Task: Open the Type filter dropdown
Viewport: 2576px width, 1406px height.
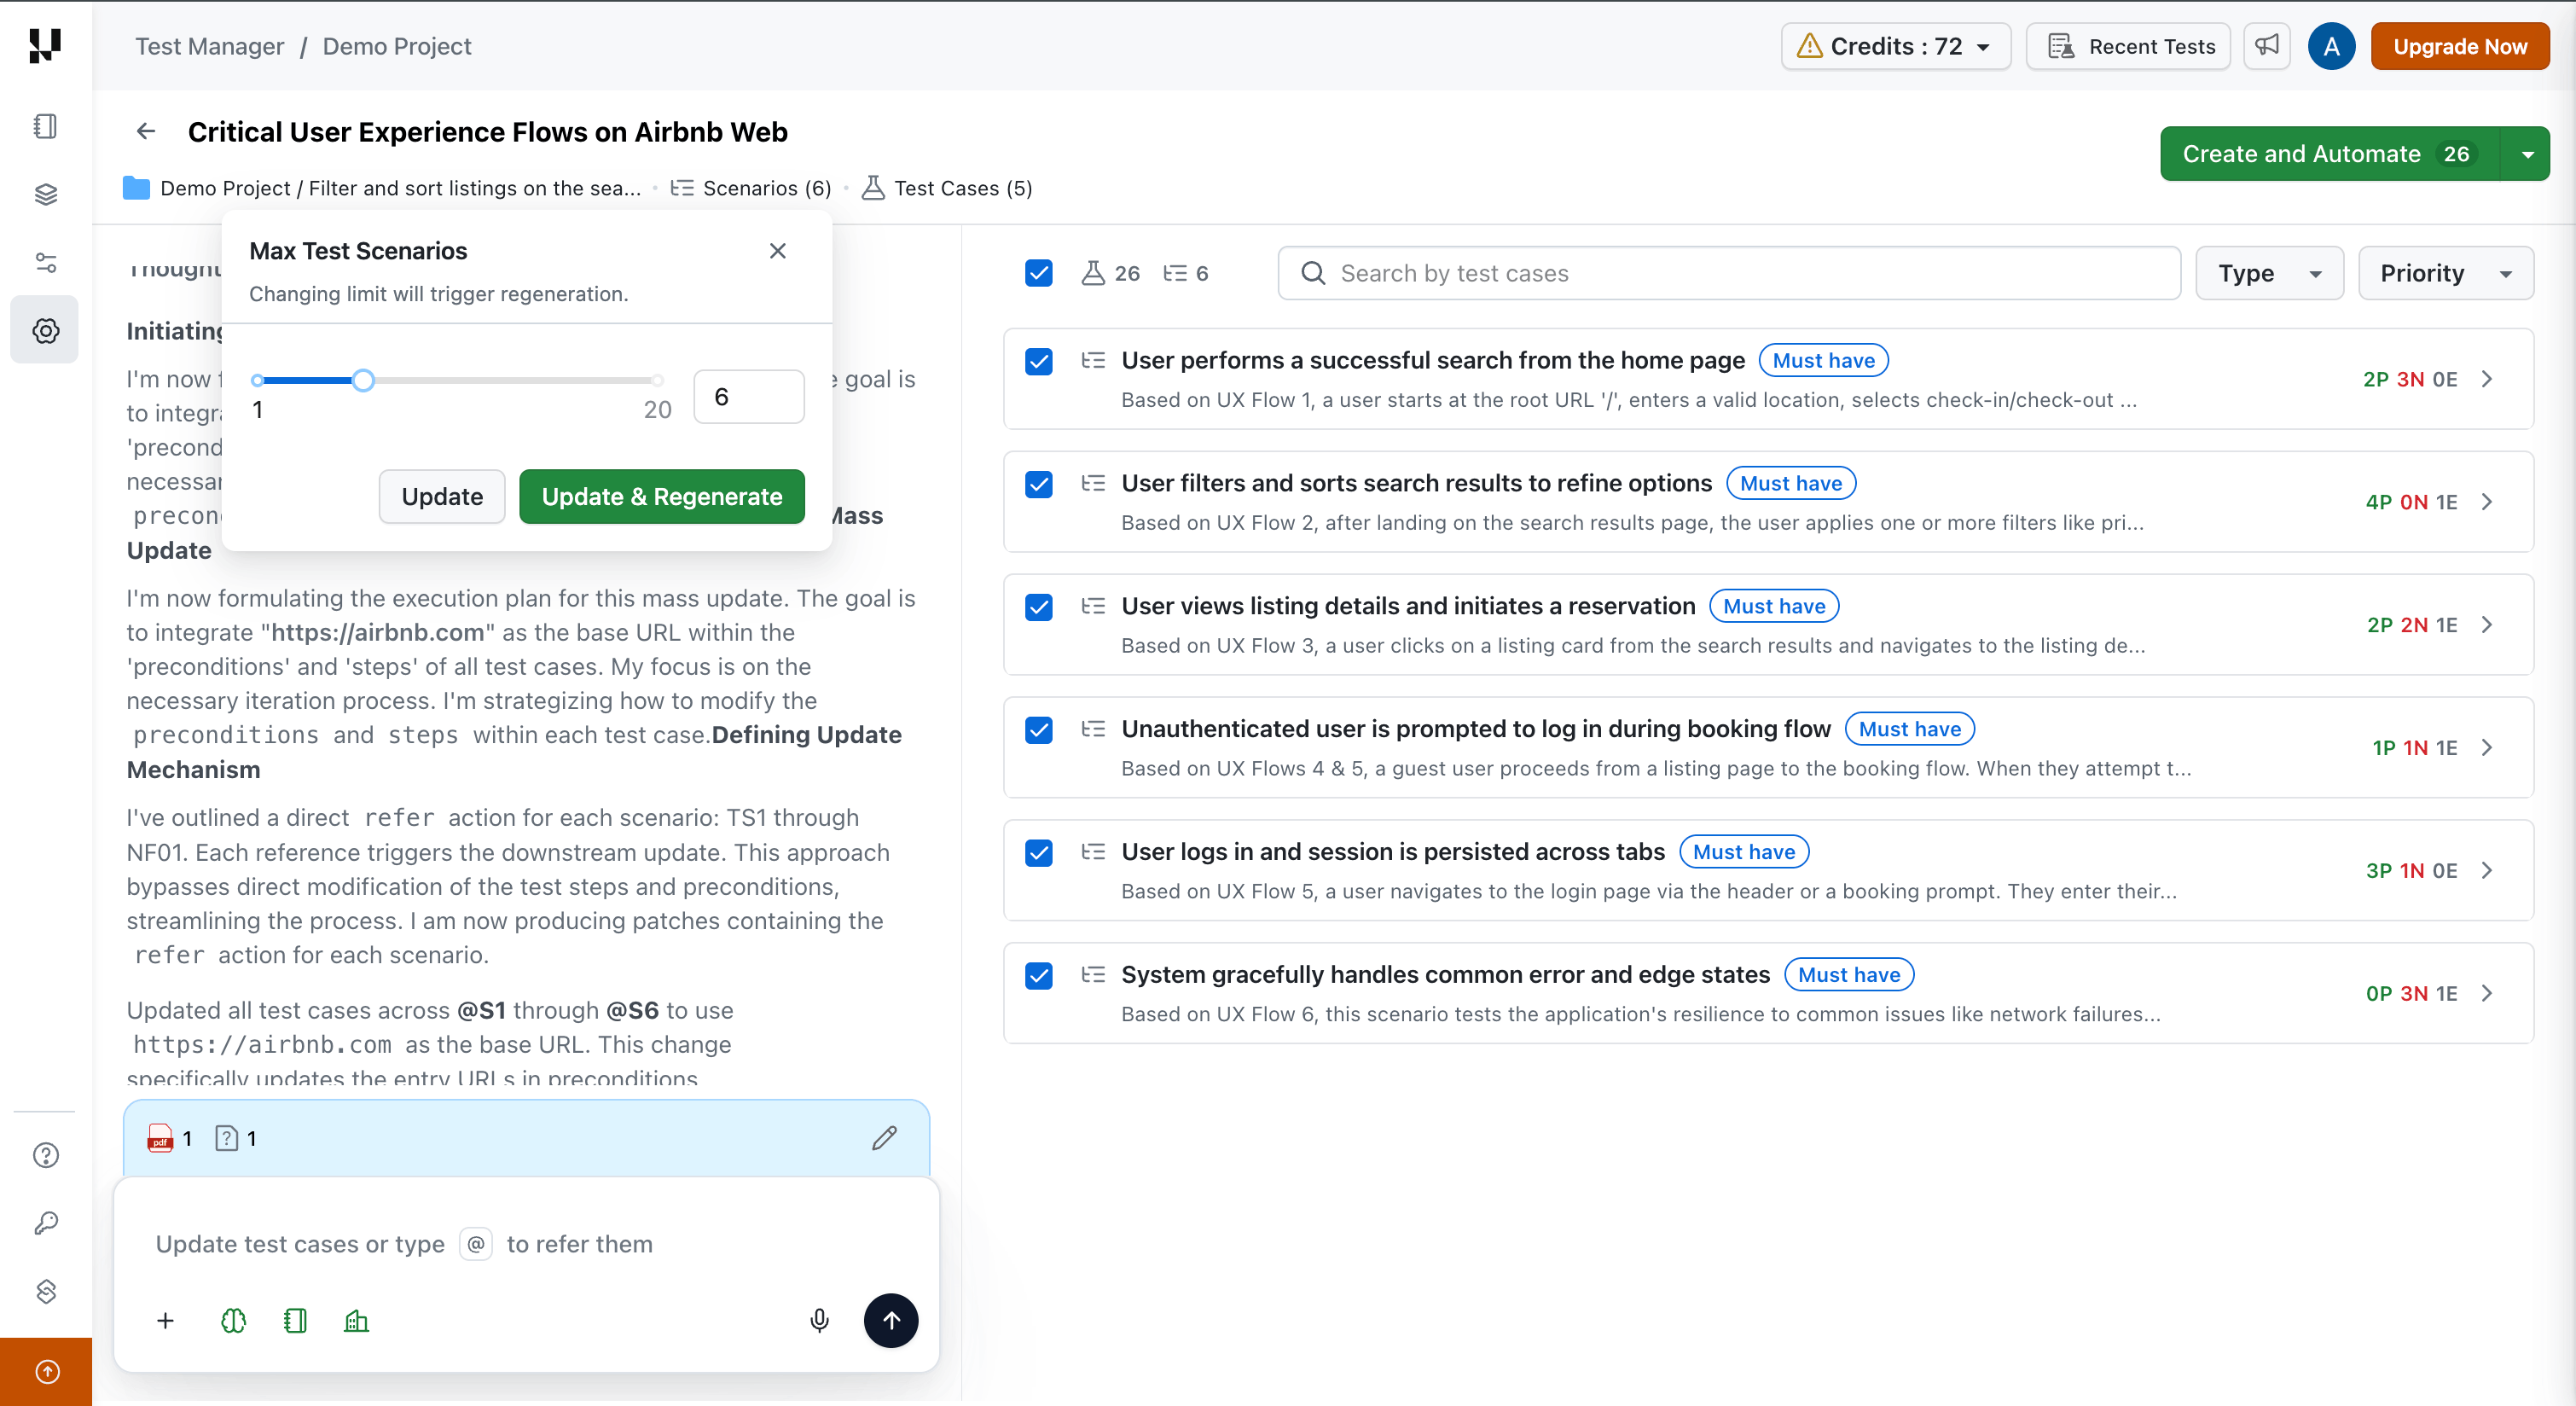Action: [2268, 273]
